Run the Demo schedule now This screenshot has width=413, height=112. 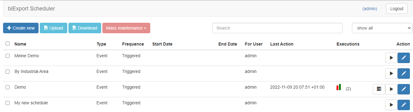391,89
